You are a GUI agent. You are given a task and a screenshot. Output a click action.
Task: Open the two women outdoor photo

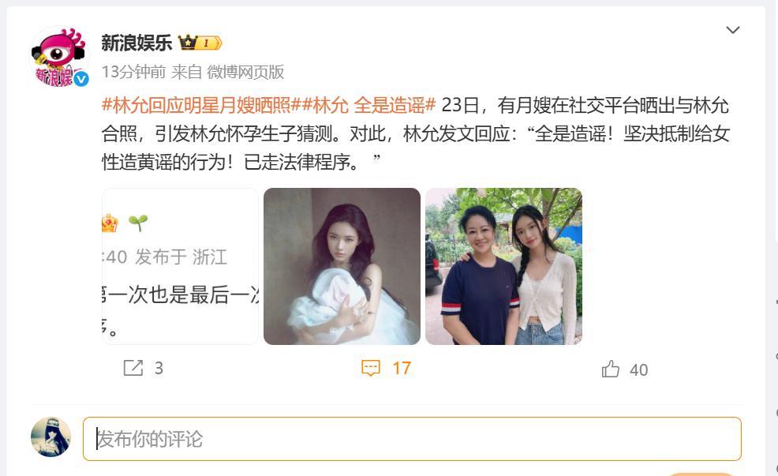click(503, 266)
